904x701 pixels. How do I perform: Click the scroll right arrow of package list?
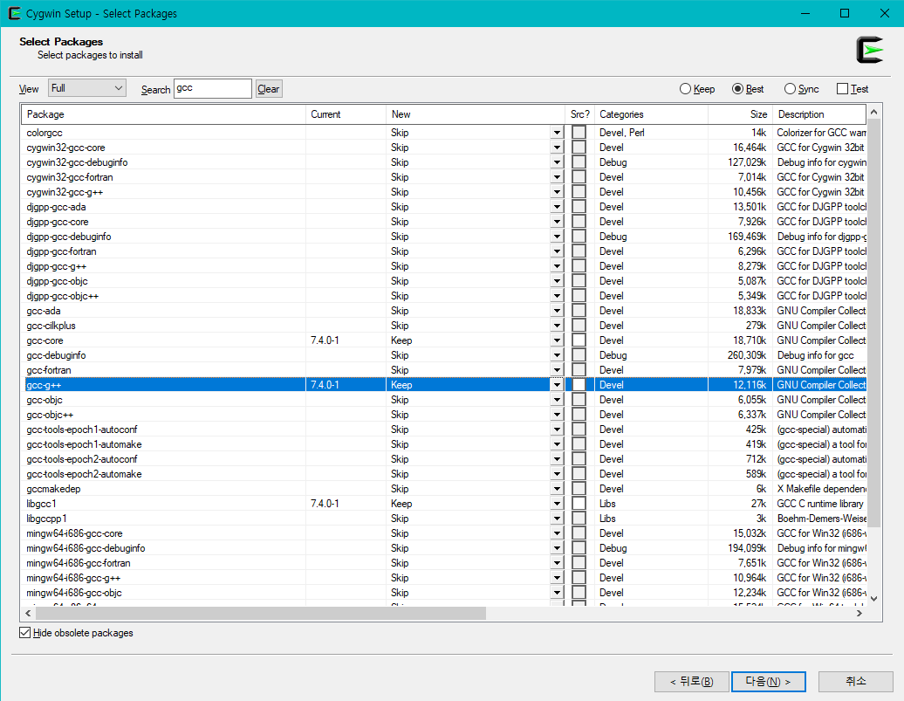pos(859,613)
